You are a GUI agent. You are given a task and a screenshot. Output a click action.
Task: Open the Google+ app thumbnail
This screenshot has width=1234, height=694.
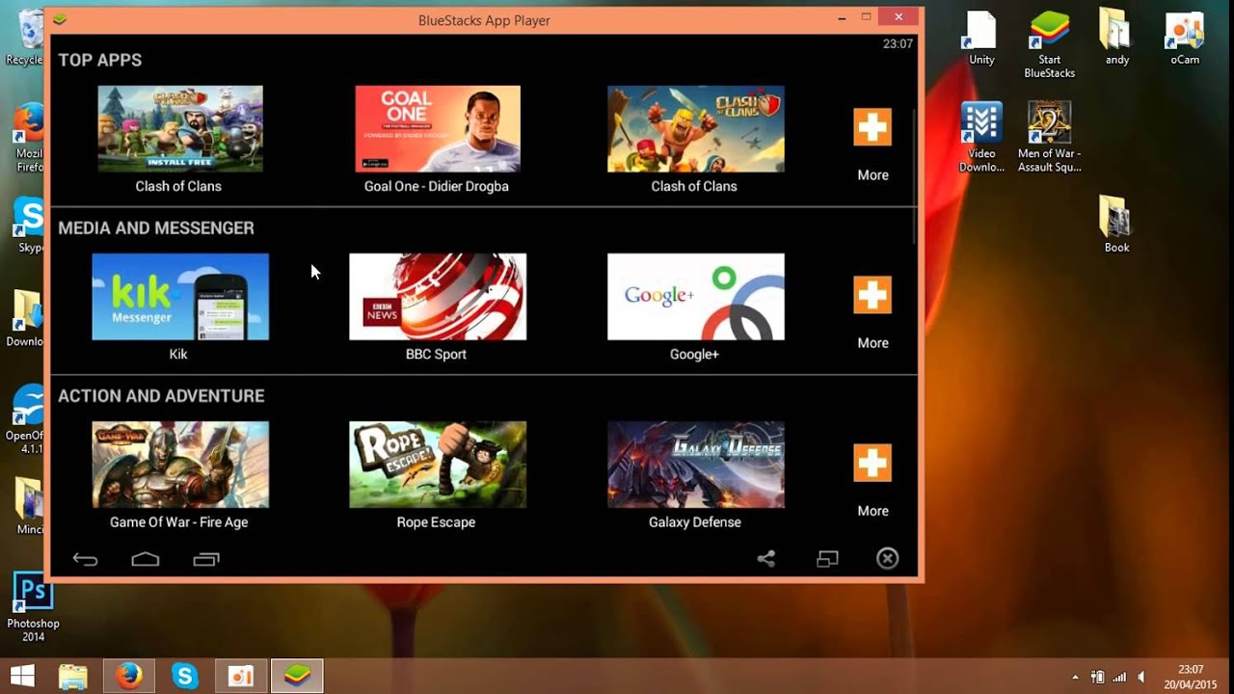[x=695, y=297]
